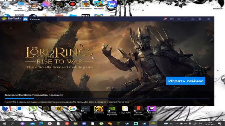
Task: Open BlueStacks notifications bell
Action: click(x=165, y=19)
